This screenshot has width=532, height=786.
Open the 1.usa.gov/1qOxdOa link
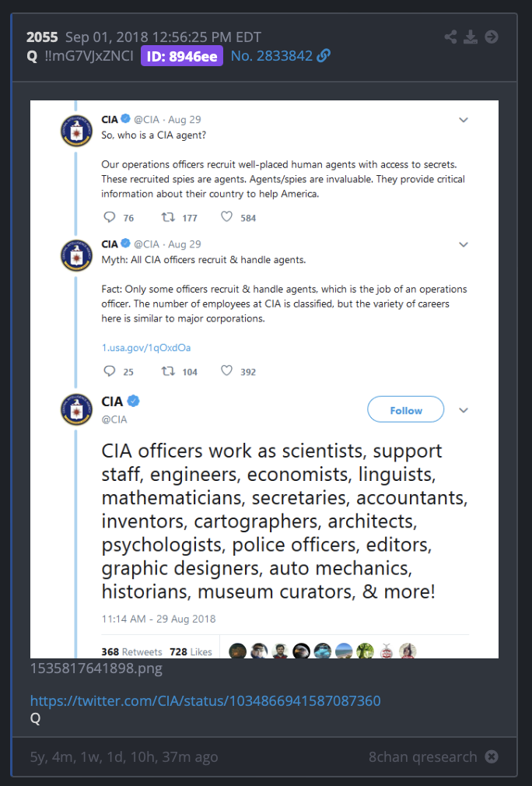pos(146,347)
